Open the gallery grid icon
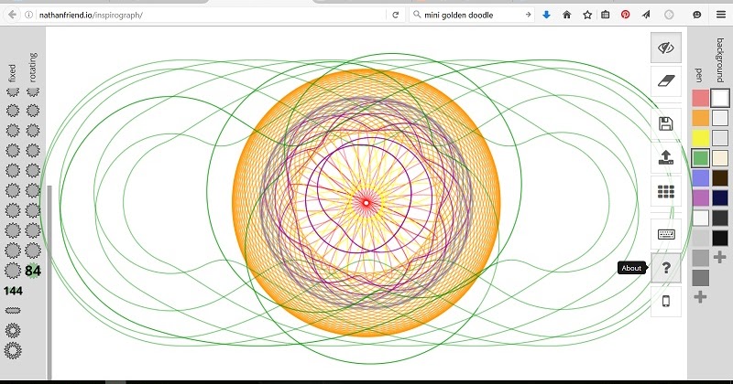The width and height of the screenshot is (733, 384). (x=666, y=191)
